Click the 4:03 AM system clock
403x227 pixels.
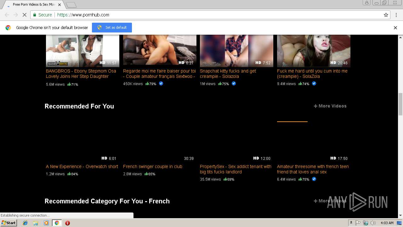(387, 223)
